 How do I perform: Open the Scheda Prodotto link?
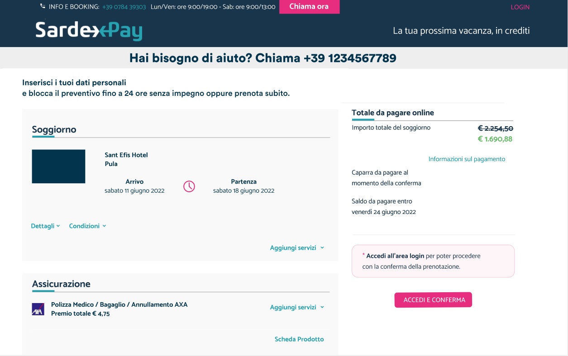300,339
